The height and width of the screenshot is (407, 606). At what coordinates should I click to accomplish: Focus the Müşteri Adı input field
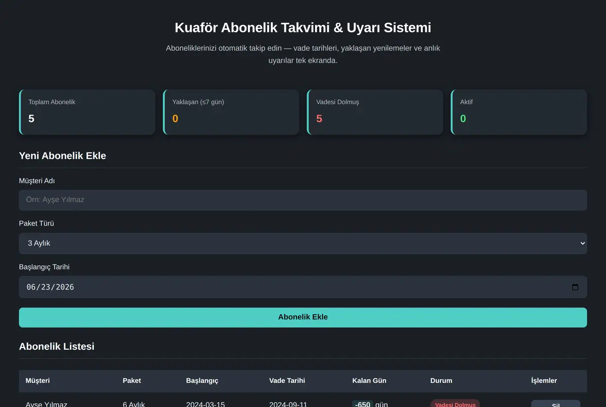[303, 200]
